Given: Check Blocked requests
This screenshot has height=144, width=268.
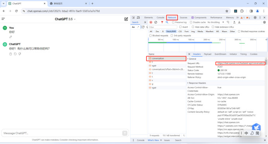Looking at the screenshot, I should point(150,36).
